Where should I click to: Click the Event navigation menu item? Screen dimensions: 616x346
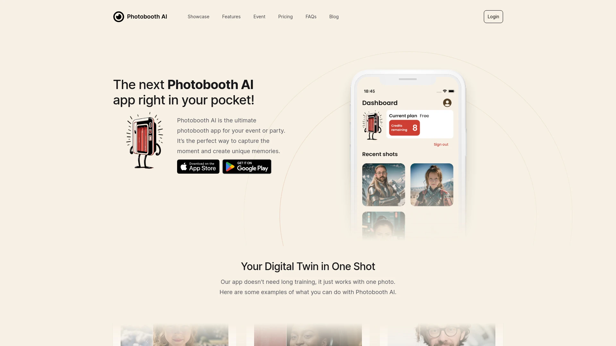point(259,16)
